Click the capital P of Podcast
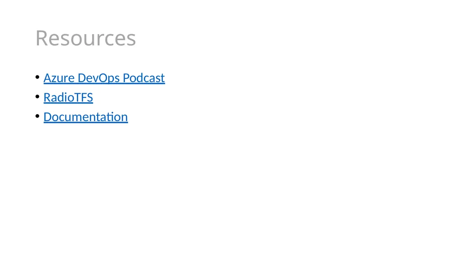Viewport: 460px width, 258px height. [126, 78]
